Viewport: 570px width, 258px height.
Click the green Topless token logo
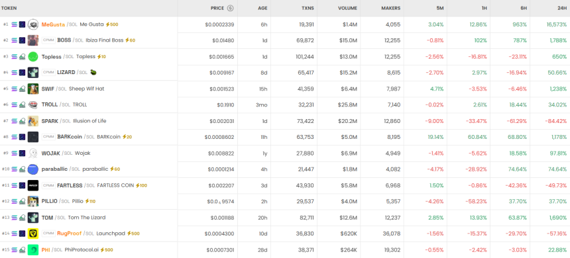click(33, 57)
